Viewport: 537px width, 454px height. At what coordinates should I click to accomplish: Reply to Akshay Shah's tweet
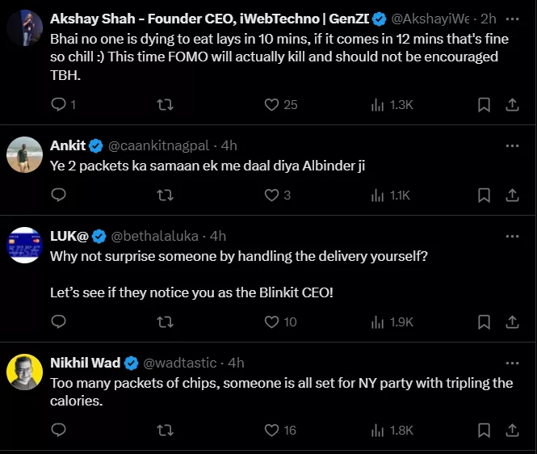tap(58, 104)
